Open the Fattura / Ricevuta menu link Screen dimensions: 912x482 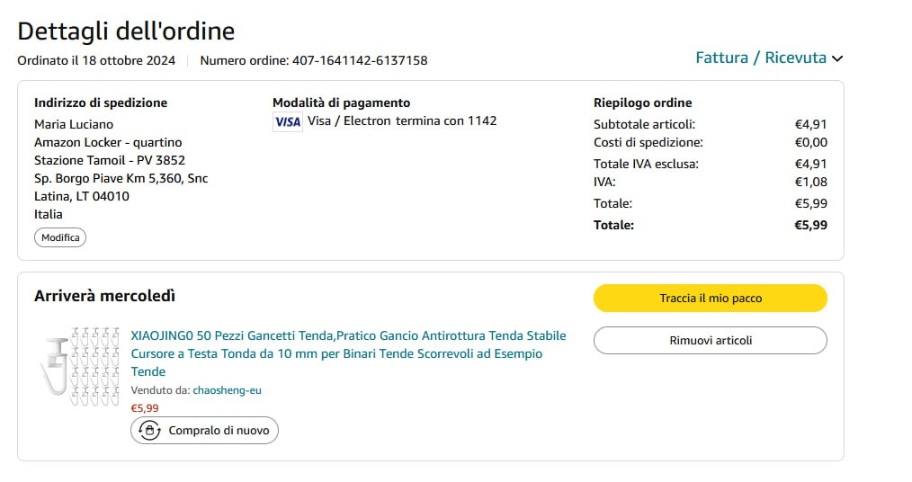(x=760, y=58)
